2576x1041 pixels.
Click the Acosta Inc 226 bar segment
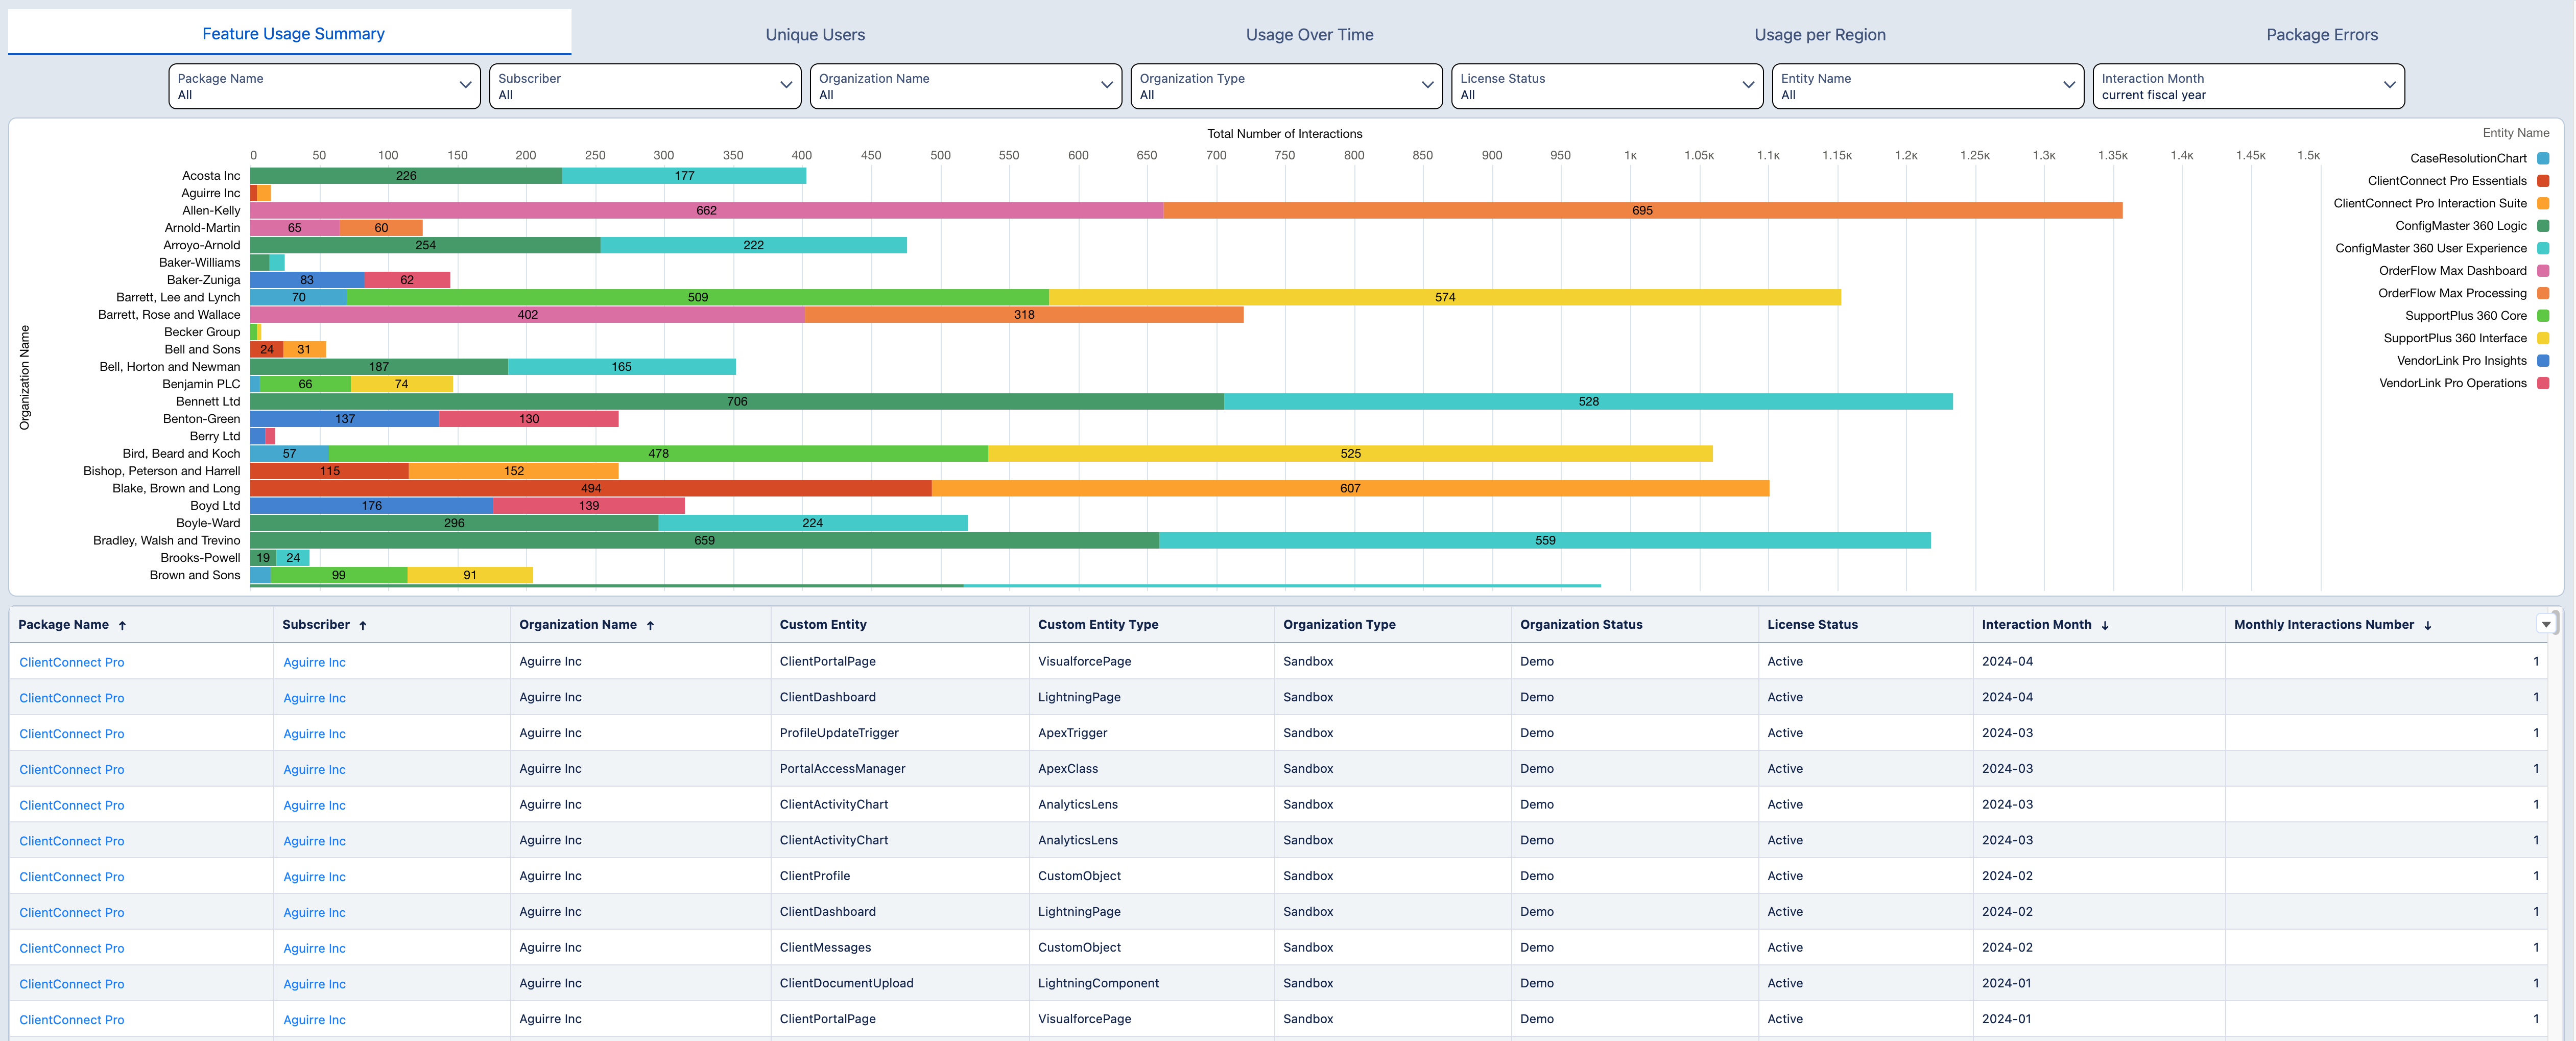(x=406, y=175)
